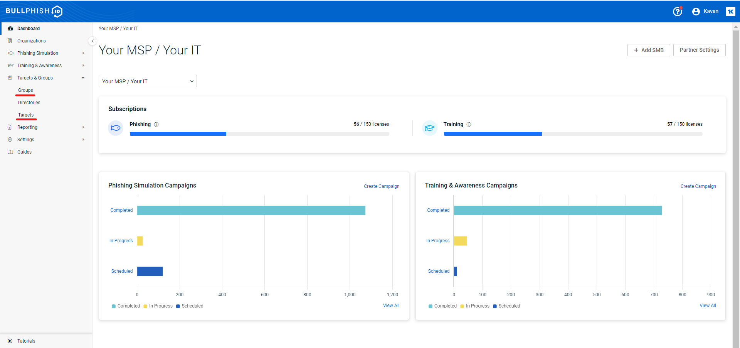The width and height of the screenshot is (740, 348).
Task: Click the Phishing subscription fish icon
Action: [x=116, y=128]
